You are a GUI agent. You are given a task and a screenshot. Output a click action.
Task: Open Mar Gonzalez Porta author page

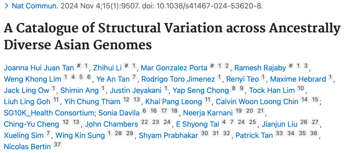[x=174, y=68]
